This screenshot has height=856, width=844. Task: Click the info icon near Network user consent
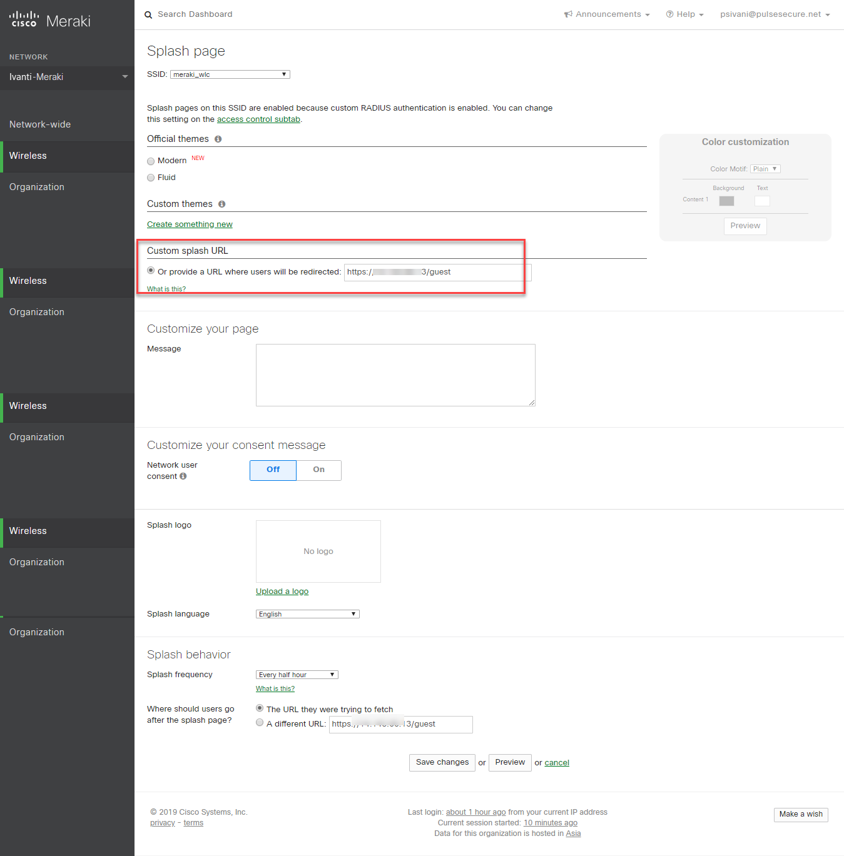pyautogui.click(x=183, y=476)
